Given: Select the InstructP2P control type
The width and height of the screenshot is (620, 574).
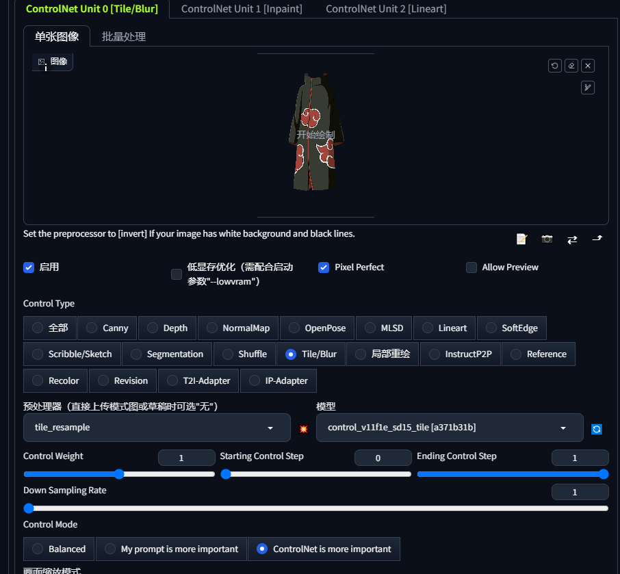Looking at the screenshot, I should coord(461,354).
